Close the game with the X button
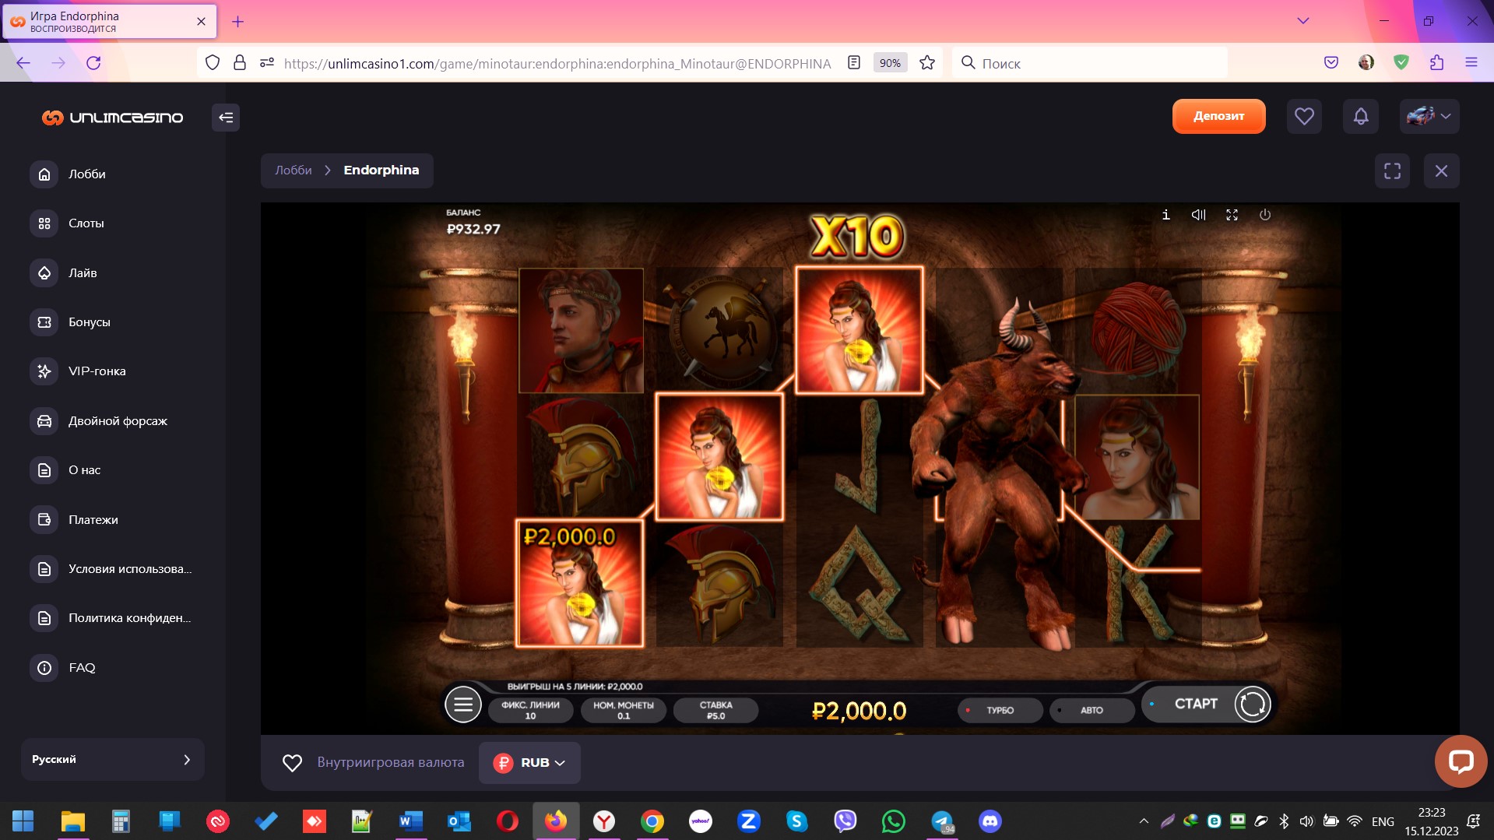Image resolution: width=1494 pixels, height=840 pixels. 1441,170
